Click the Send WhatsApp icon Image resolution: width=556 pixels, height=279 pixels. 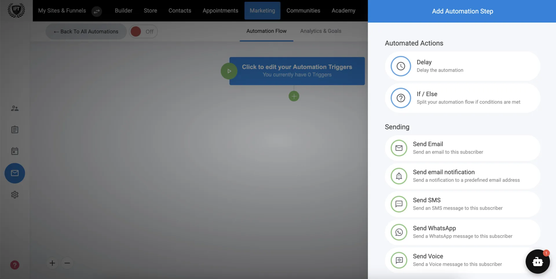[x=399, y=232]
